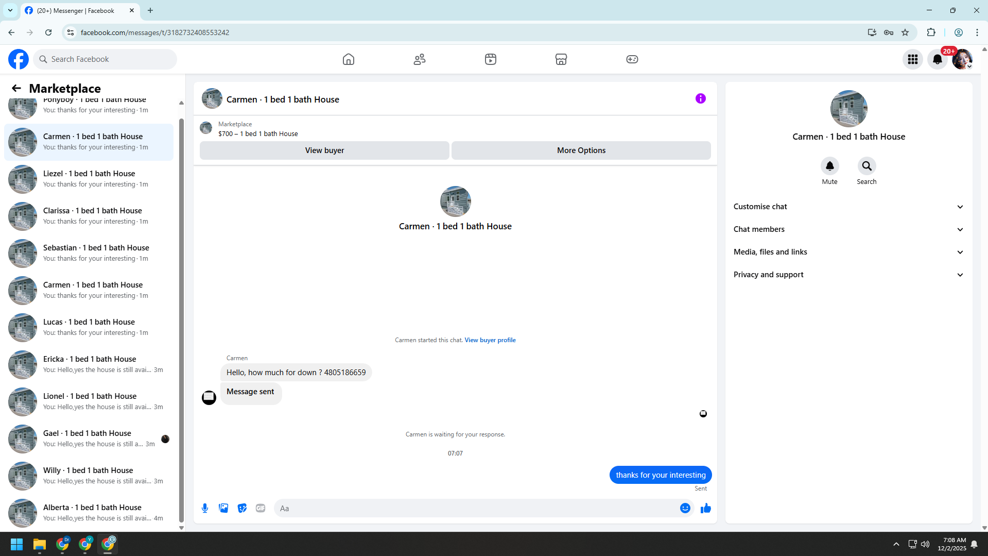Screen dimensions: 988x556
Task: Click View buyer button
Action: 324,150
